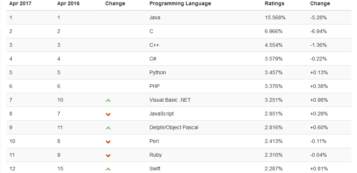Screen dimensions: 357x173
Task: Click Visual Basic .NET's +0.98% change value
Action: click(x=319, y=100)
